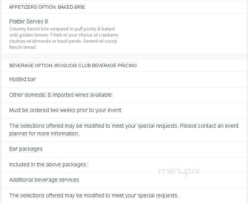
Task: Click the 'BEVERAGE OPTION' label text
Action: [x=31, y=65]
